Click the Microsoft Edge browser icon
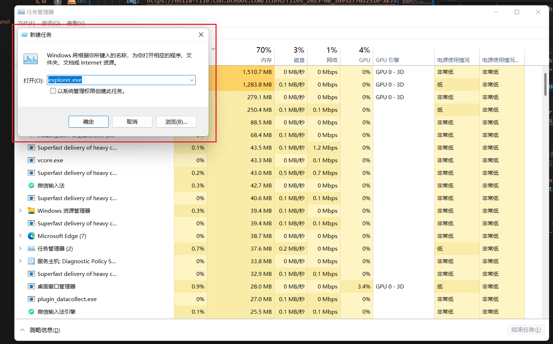 31,236
